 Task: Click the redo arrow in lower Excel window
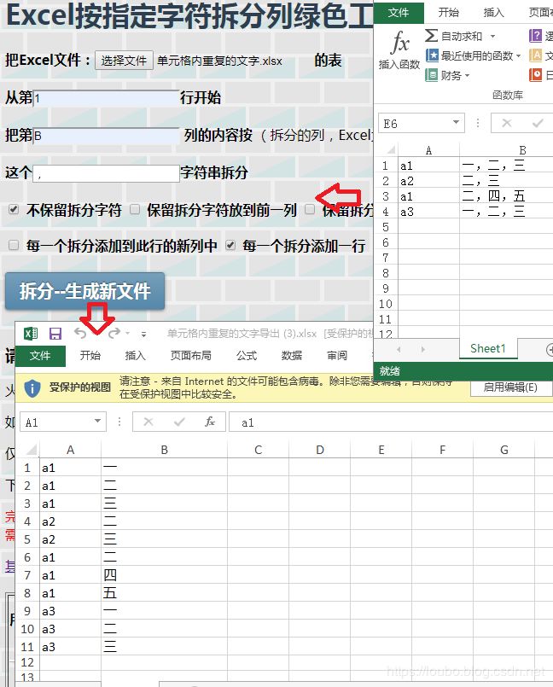point(114,334)
